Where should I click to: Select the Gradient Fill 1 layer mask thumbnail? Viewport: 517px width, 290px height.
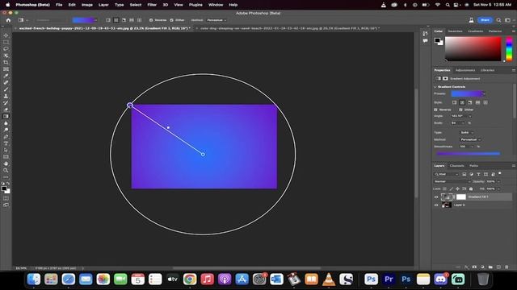pos(461,197)
